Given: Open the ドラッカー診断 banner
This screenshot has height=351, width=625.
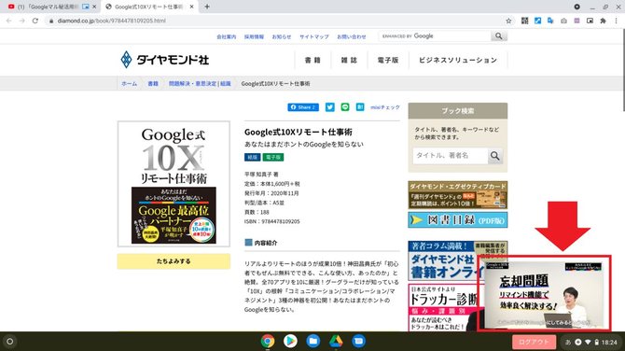Looking at the screenshot, I should point(442,307).
